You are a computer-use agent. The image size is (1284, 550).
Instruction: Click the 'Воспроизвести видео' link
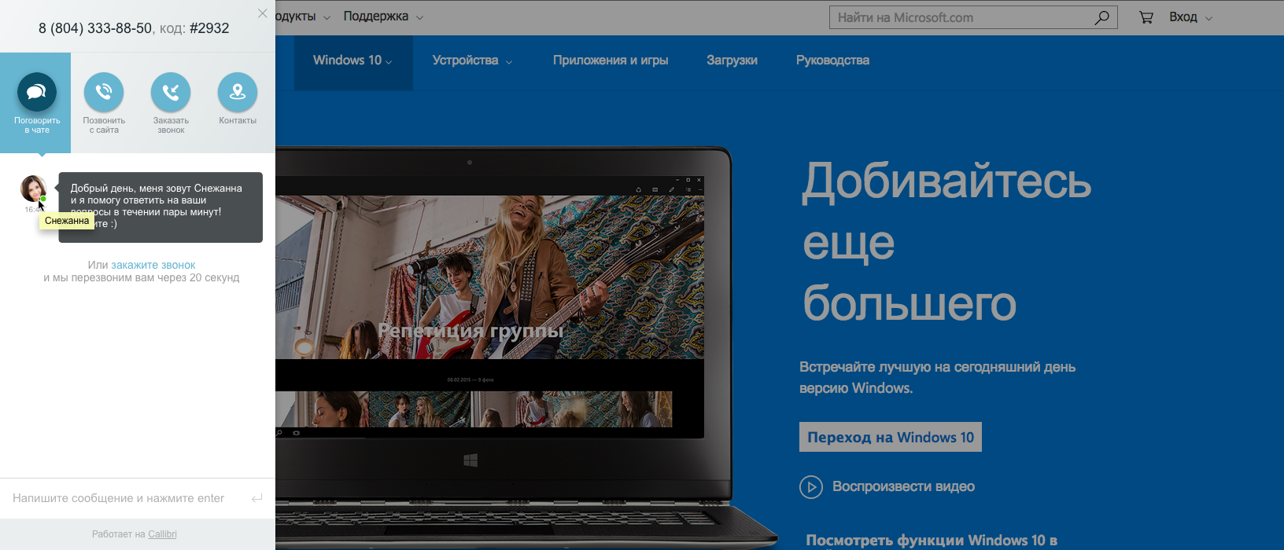click(903, 486)
